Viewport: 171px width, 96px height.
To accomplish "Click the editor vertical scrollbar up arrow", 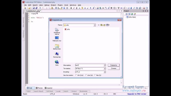I will pos(121,14).
